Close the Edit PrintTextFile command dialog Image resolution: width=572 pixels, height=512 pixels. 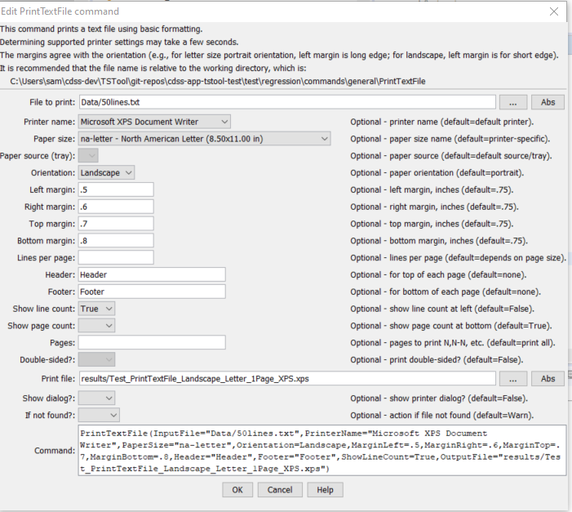pyautogui.click(x=554, y=11)
